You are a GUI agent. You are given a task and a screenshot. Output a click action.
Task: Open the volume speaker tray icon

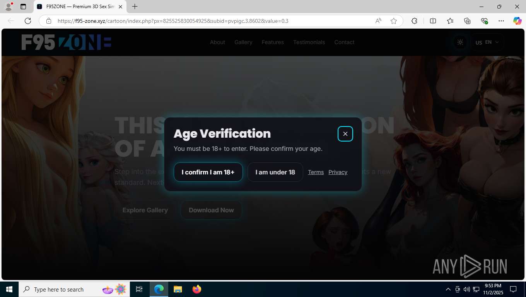[466, 289]
